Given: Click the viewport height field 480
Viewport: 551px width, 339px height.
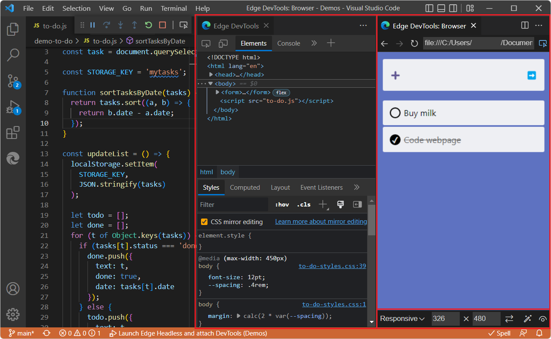Looking at the screenshot, I should (x=486, y=319).
